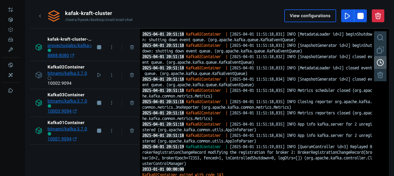Image resolution: width=394 pixels, height=176 pixels.
Task: Click external-link icon next to 10001:9094
Action: (x=75, y=139)
